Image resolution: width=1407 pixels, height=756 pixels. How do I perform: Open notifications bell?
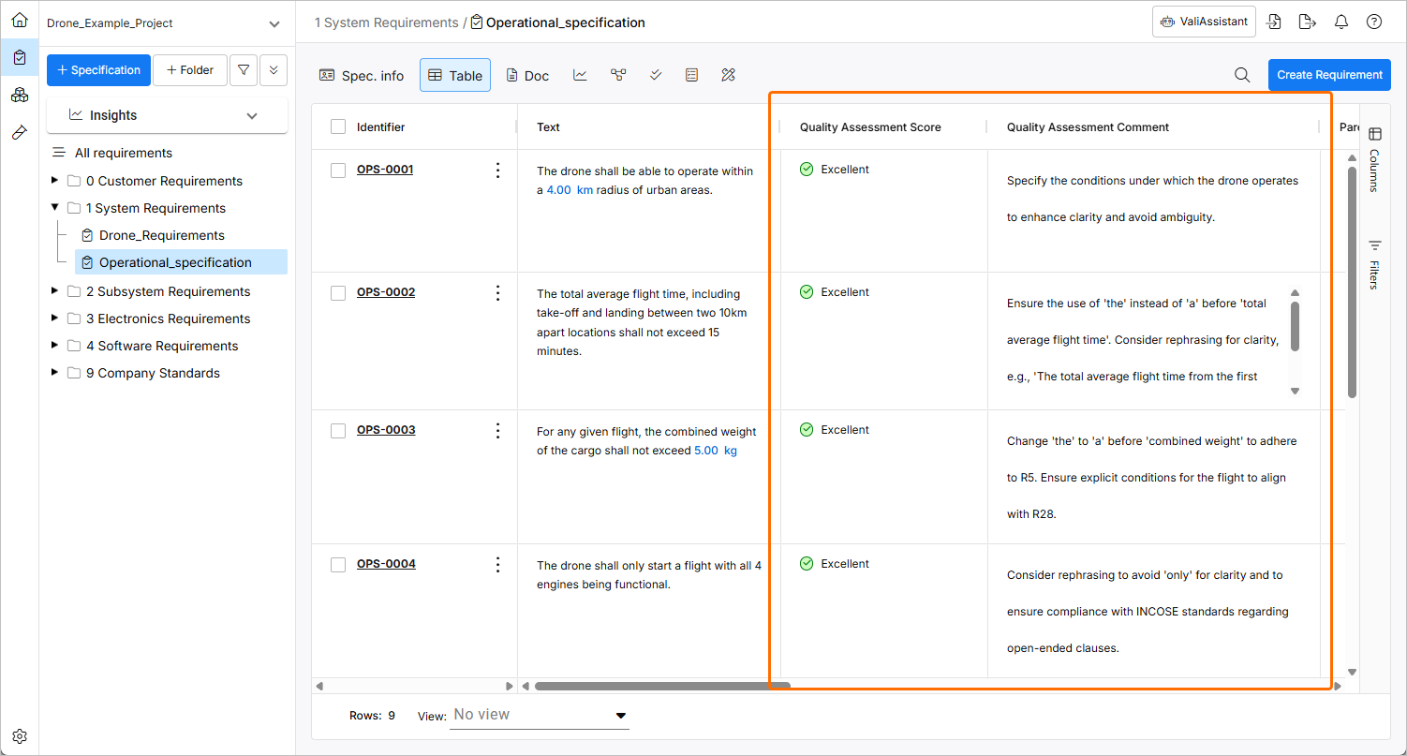1341,22
